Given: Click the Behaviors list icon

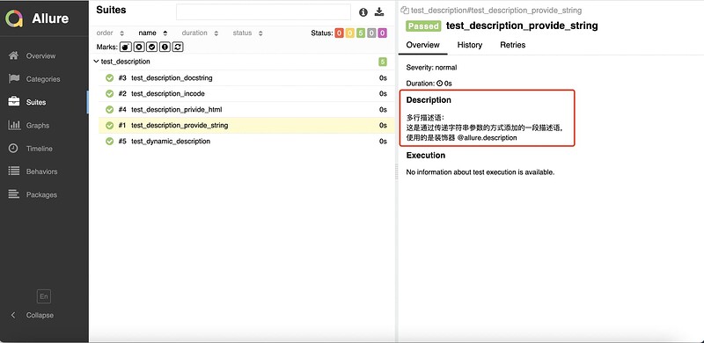Looking at the screenshot, I should point(14,171).
